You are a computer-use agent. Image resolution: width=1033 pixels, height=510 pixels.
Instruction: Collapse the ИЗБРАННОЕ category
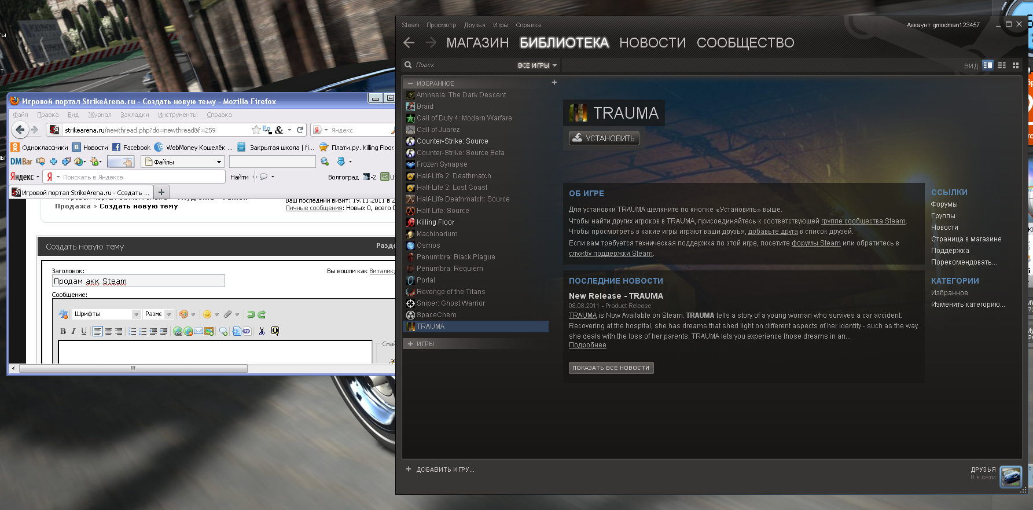point(410,83)
